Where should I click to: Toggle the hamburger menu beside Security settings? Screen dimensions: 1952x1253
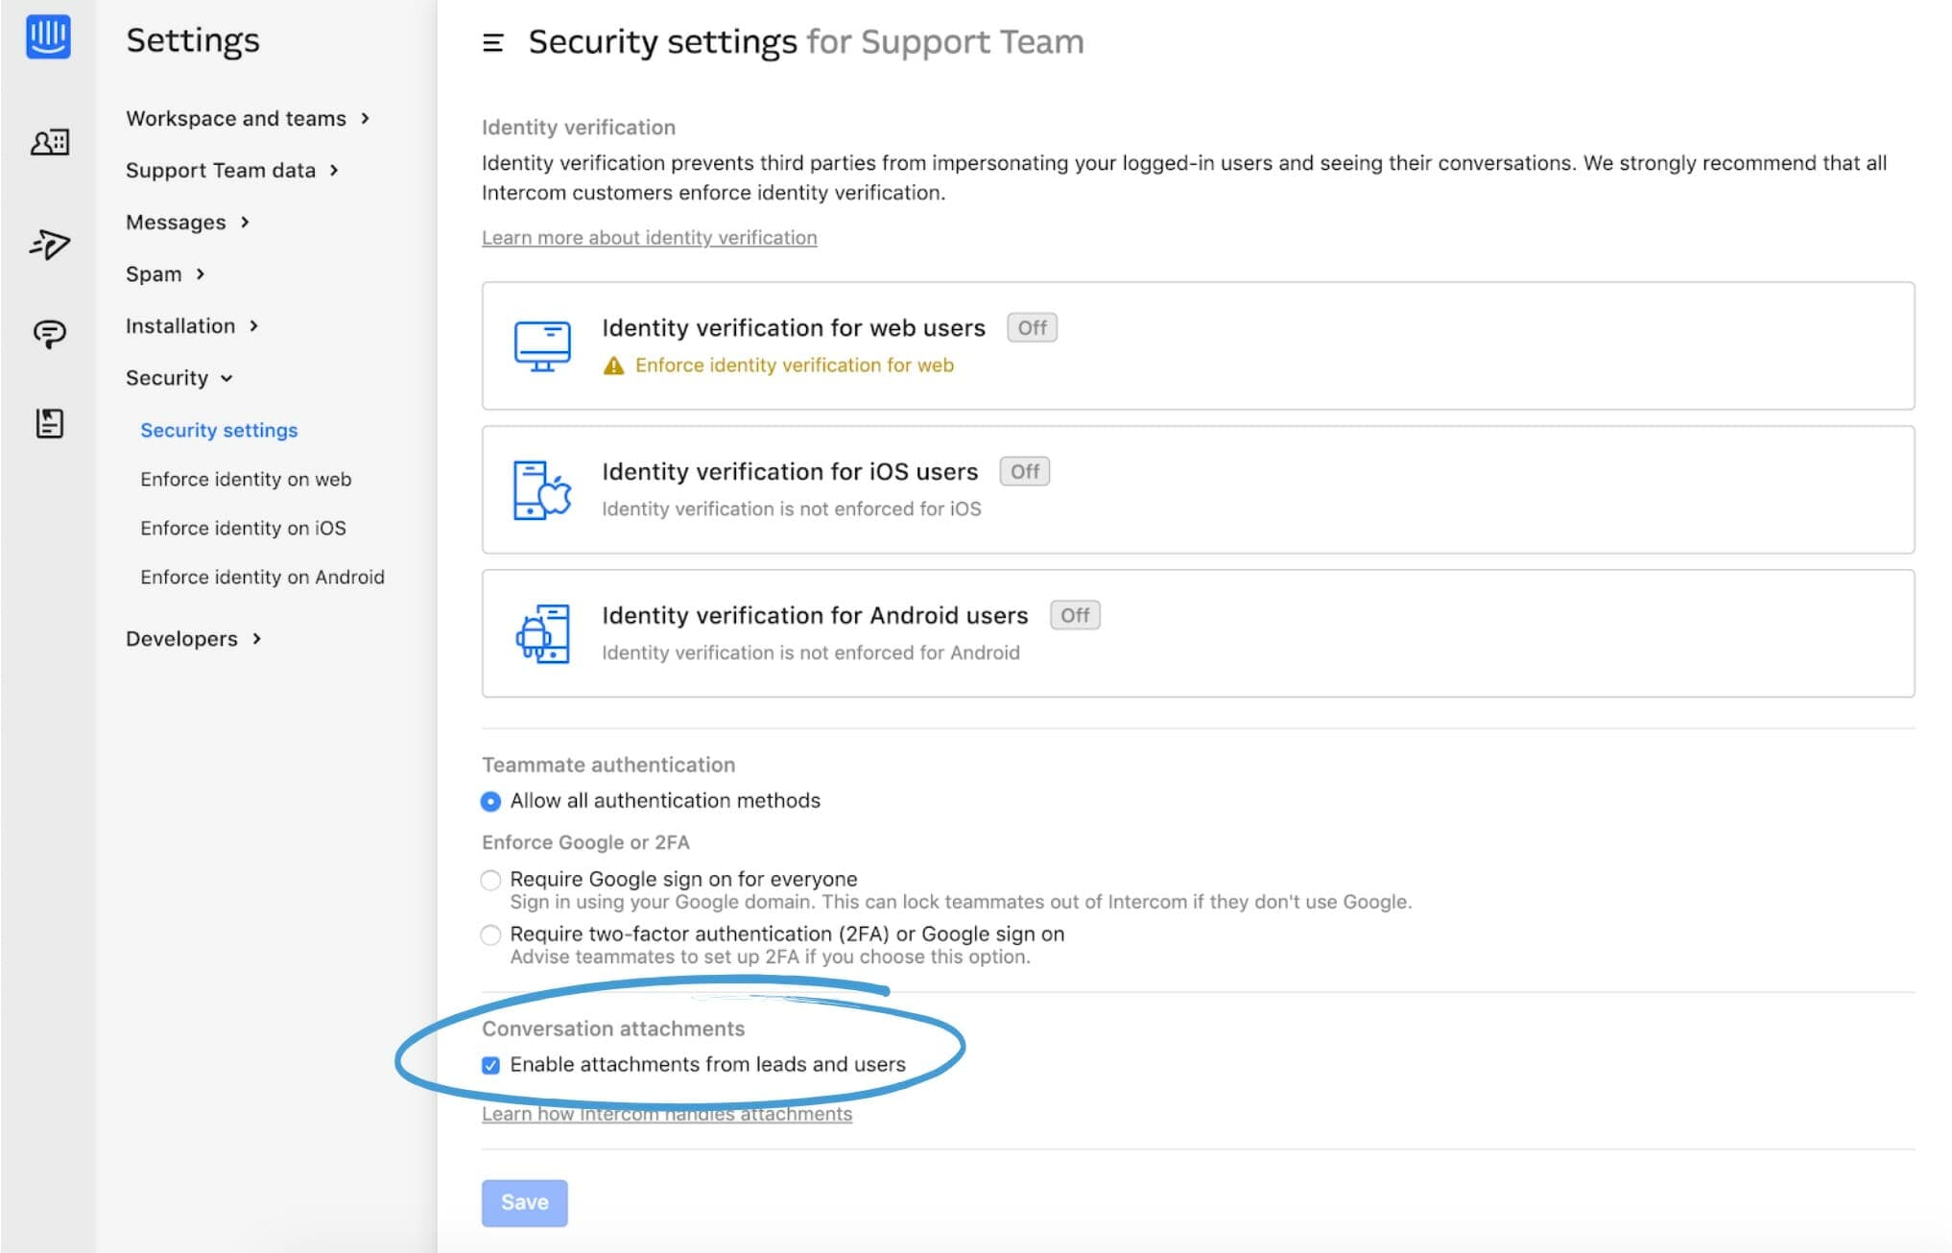(x=492, y=42)
